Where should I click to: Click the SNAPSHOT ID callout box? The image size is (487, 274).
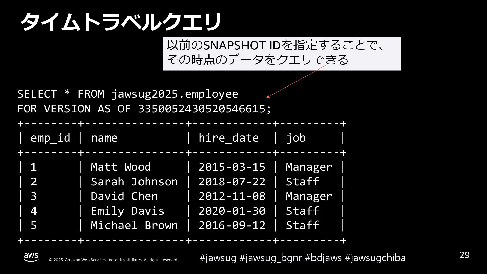coord(282,54)
